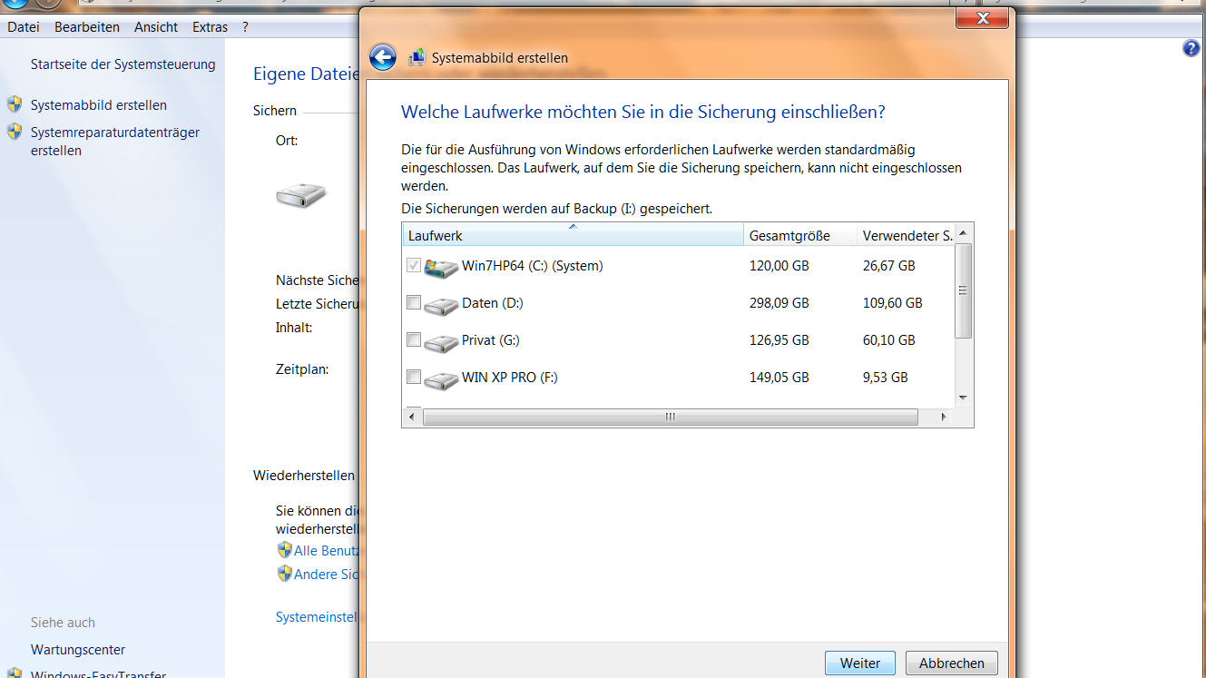Click the Systemabbild erstellen wizard title icon
The image size is (1206, 678).
tap(417, 57)
